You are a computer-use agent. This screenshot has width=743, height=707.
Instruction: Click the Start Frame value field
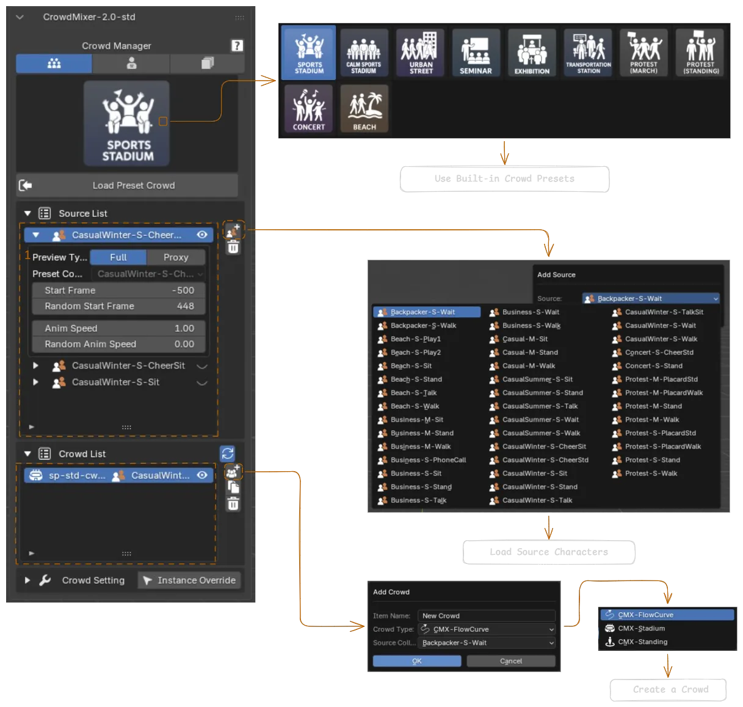point(118,290)
